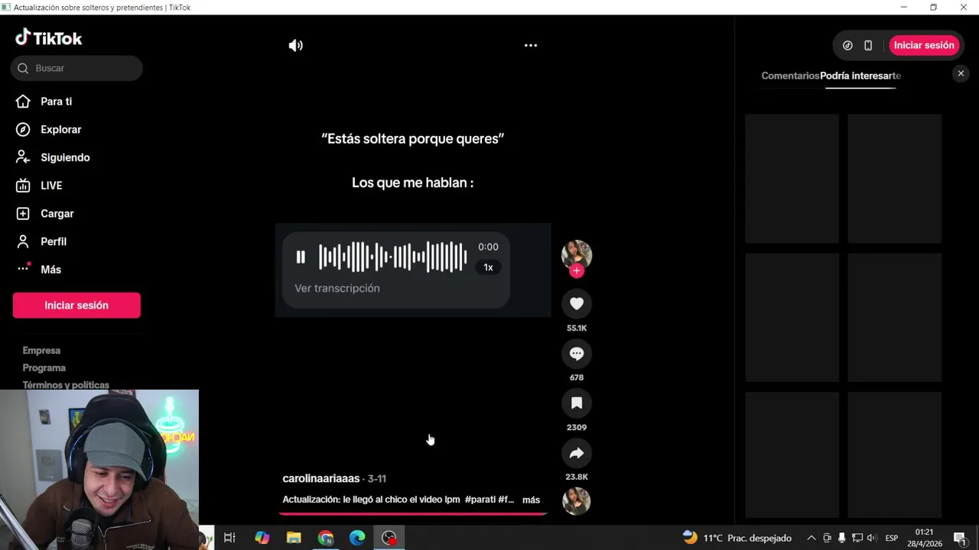Expand caption with más

click(x=531, y=500)
